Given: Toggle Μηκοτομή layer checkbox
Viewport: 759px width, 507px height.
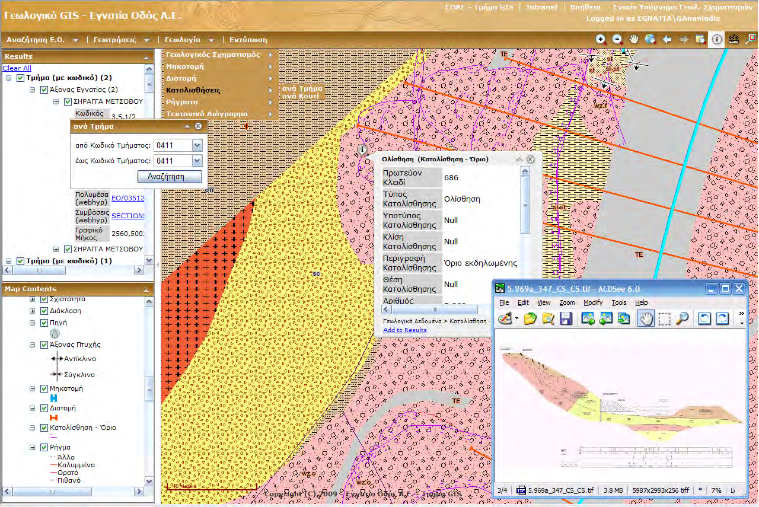Looking at the screenshot, I should (x=44, y=389).
